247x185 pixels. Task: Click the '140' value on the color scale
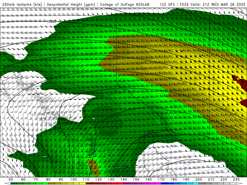click(x=124, y=179)
